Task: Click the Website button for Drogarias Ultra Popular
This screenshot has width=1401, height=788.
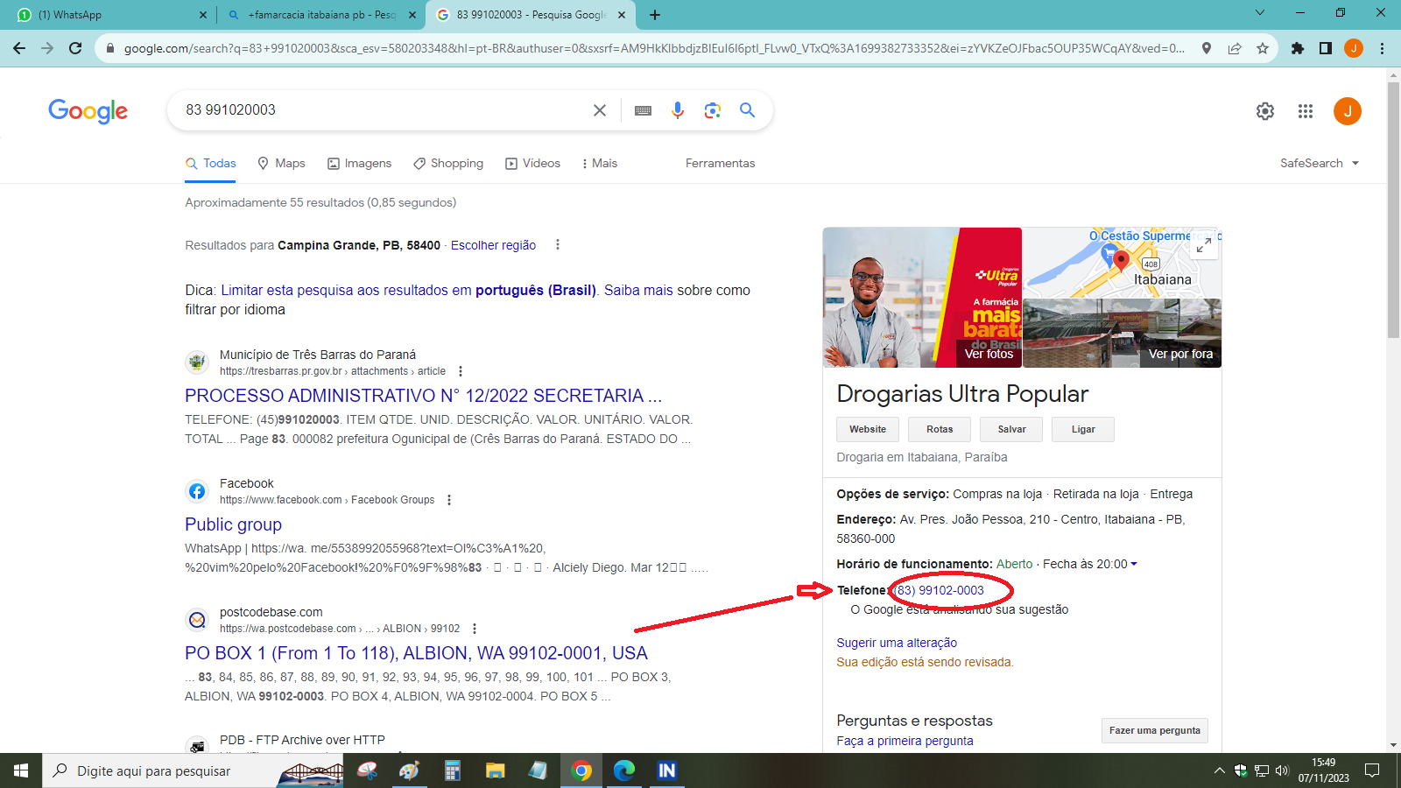Action: point(868,429)
